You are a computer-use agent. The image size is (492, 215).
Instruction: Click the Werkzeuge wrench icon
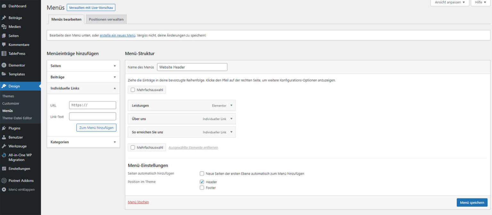point(4,146)
